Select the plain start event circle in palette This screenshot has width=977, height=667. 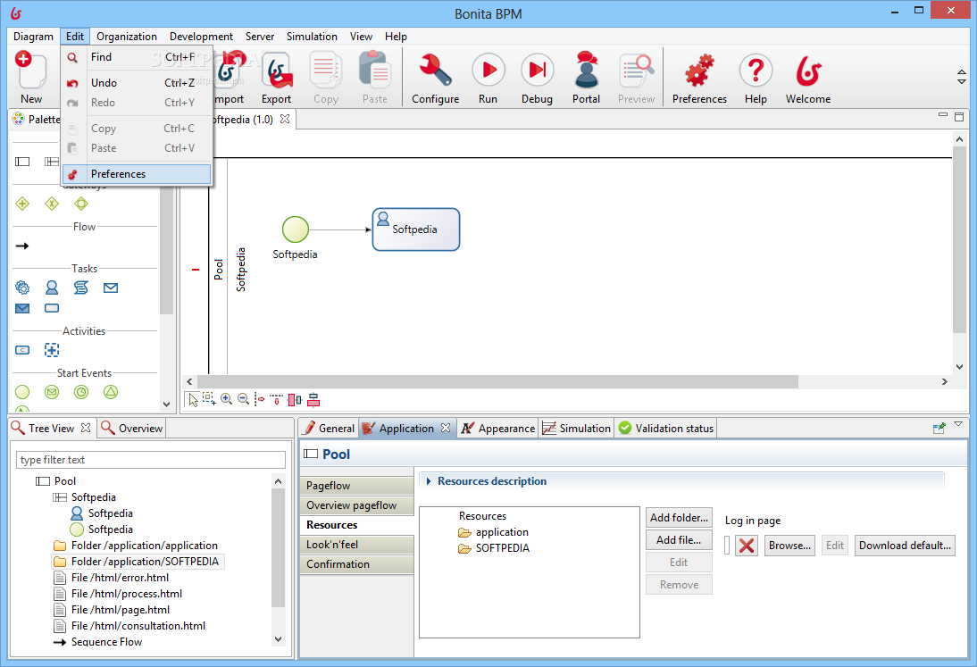pos(22,392)
